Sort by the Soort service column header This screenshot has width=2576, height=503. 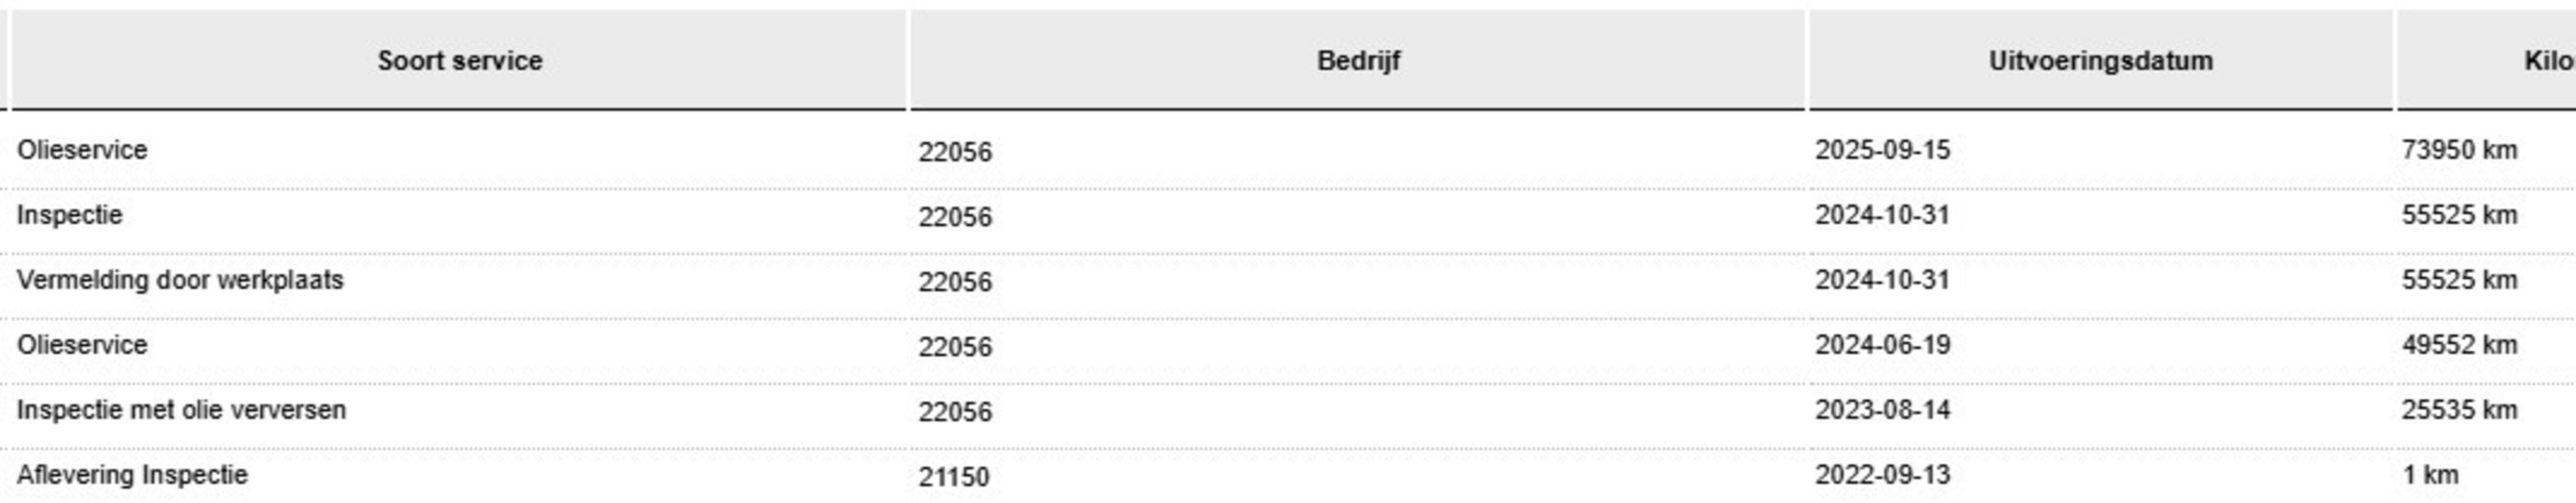pyautogui.click(x=459, y=61)
